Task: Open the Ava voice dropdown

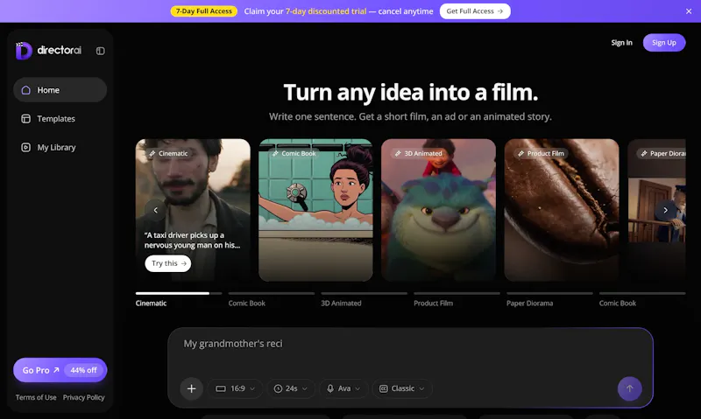Action: [343, 388]
